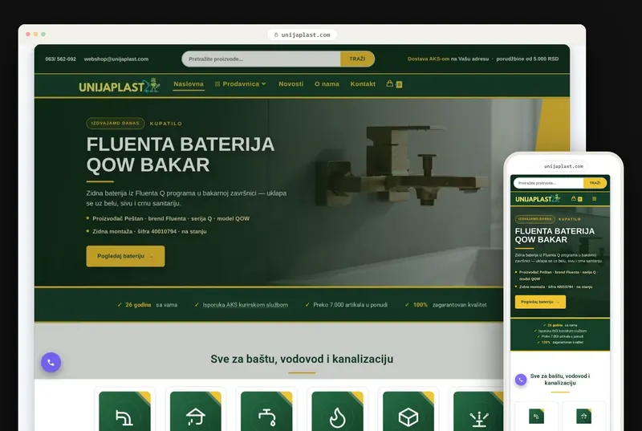The height and width of the screenshot is (431, 642).
Task: Open second category tile in phone mockup
Action: click(x=584, y=417)
